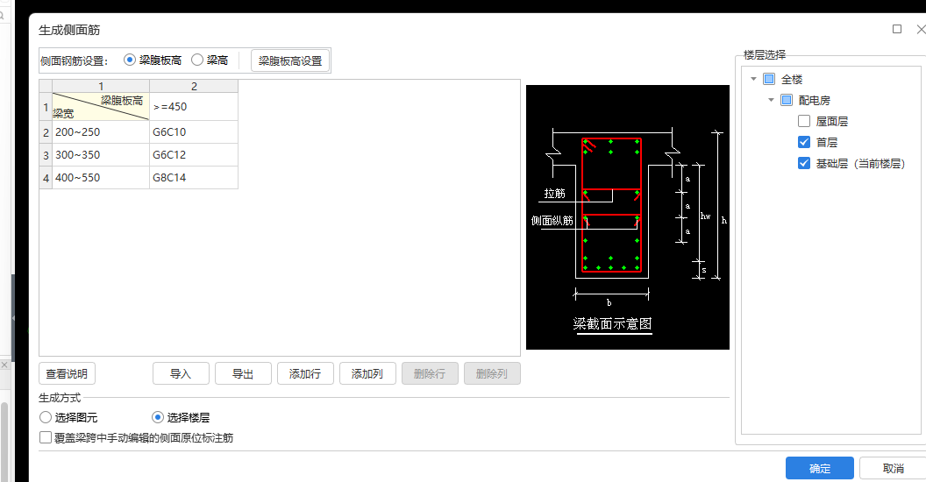The width and height of the screenshot is (926, 482).
Task: Uncheck 基础层 (当前楼层) checkbox
Action: click(x=804, y=163)
